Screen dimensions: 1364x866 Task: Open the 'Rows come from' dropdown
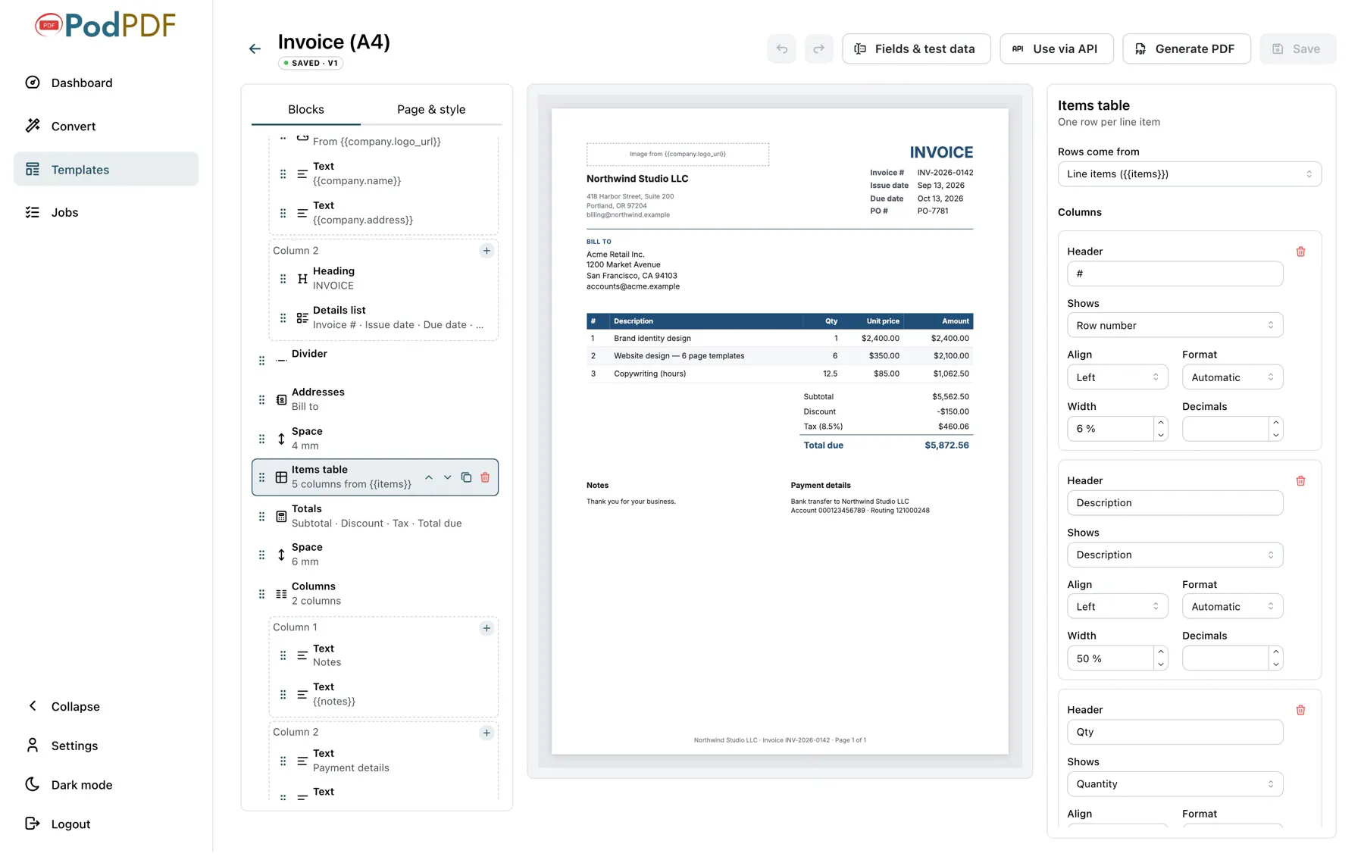click(x=1189, y=174)
